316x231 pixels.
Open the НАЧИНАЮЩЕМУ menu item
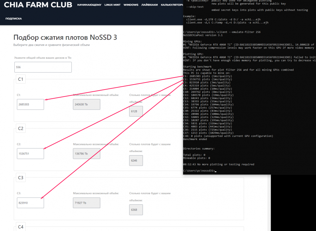click(x=89, y=5)
